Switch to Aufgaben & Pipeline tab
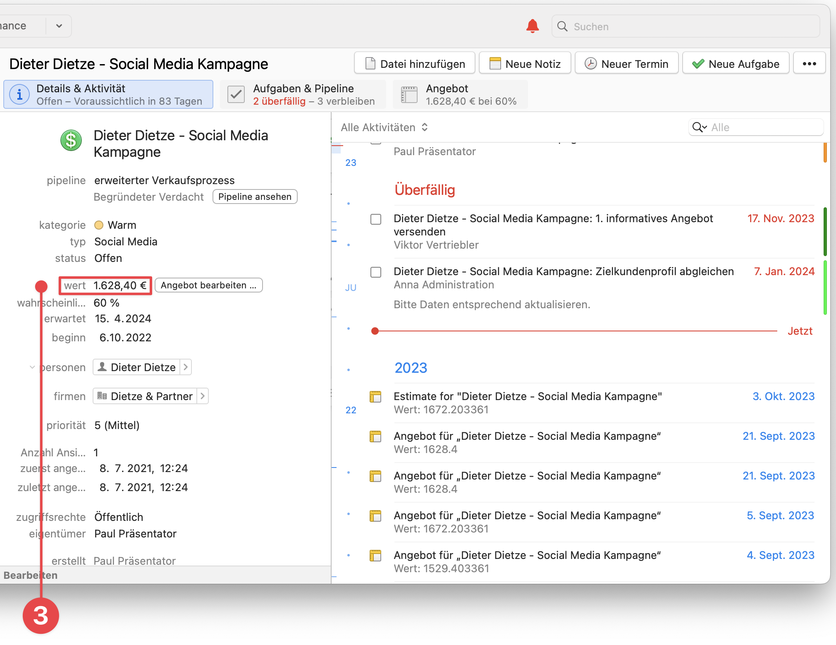 [x=303, y=95]
